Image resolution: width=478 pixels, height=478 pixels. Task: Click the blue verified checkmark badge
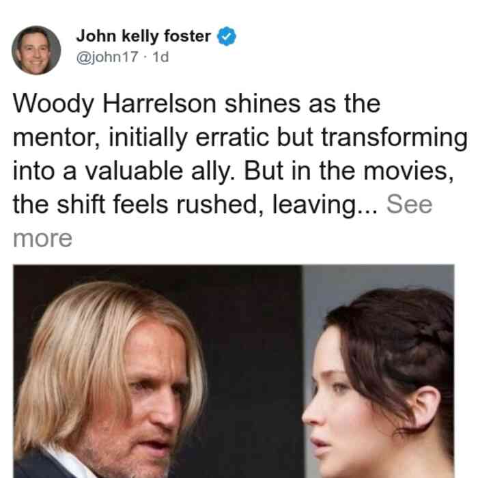pos(227,37)
